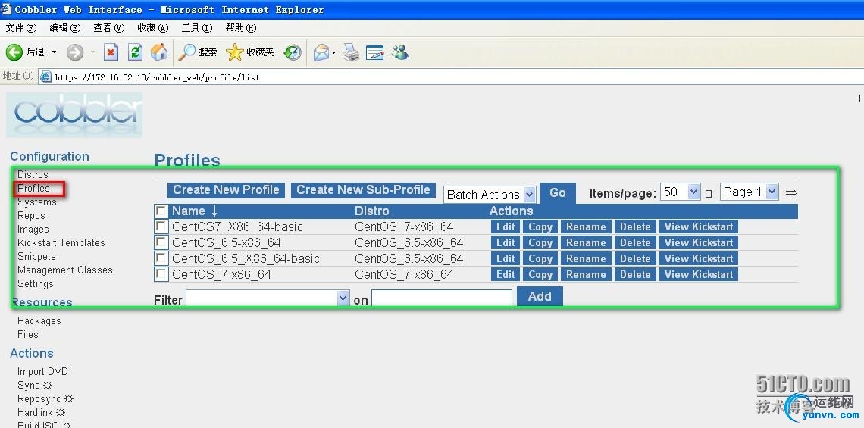Viewport: 864px width, 428px height.
Task: Rename the CentOS_6.5_X86_64-basic profile
Action: pyautogui.click(x=586, y=259)
